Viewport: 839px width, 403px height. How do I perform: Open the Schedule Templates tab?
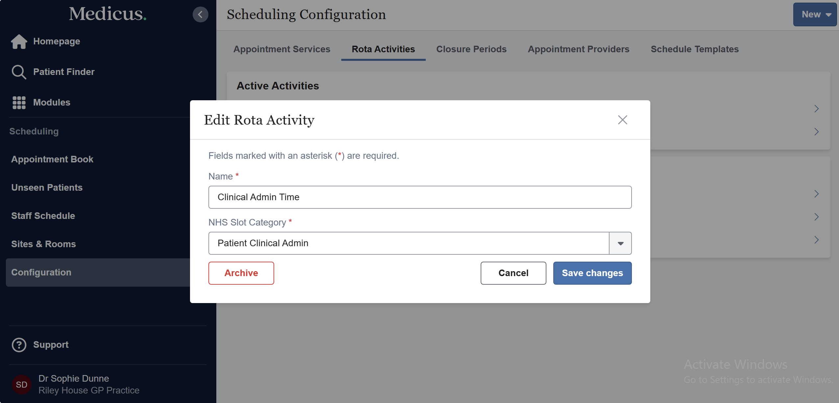694,49
